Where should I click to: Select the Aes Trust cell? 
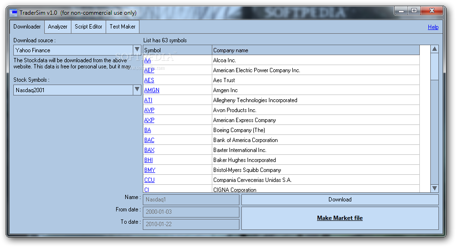316,80
